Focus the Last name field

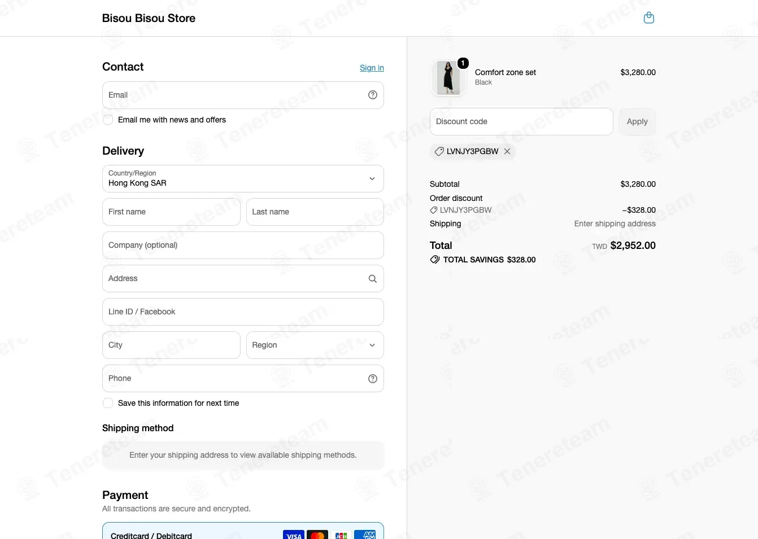315,212
